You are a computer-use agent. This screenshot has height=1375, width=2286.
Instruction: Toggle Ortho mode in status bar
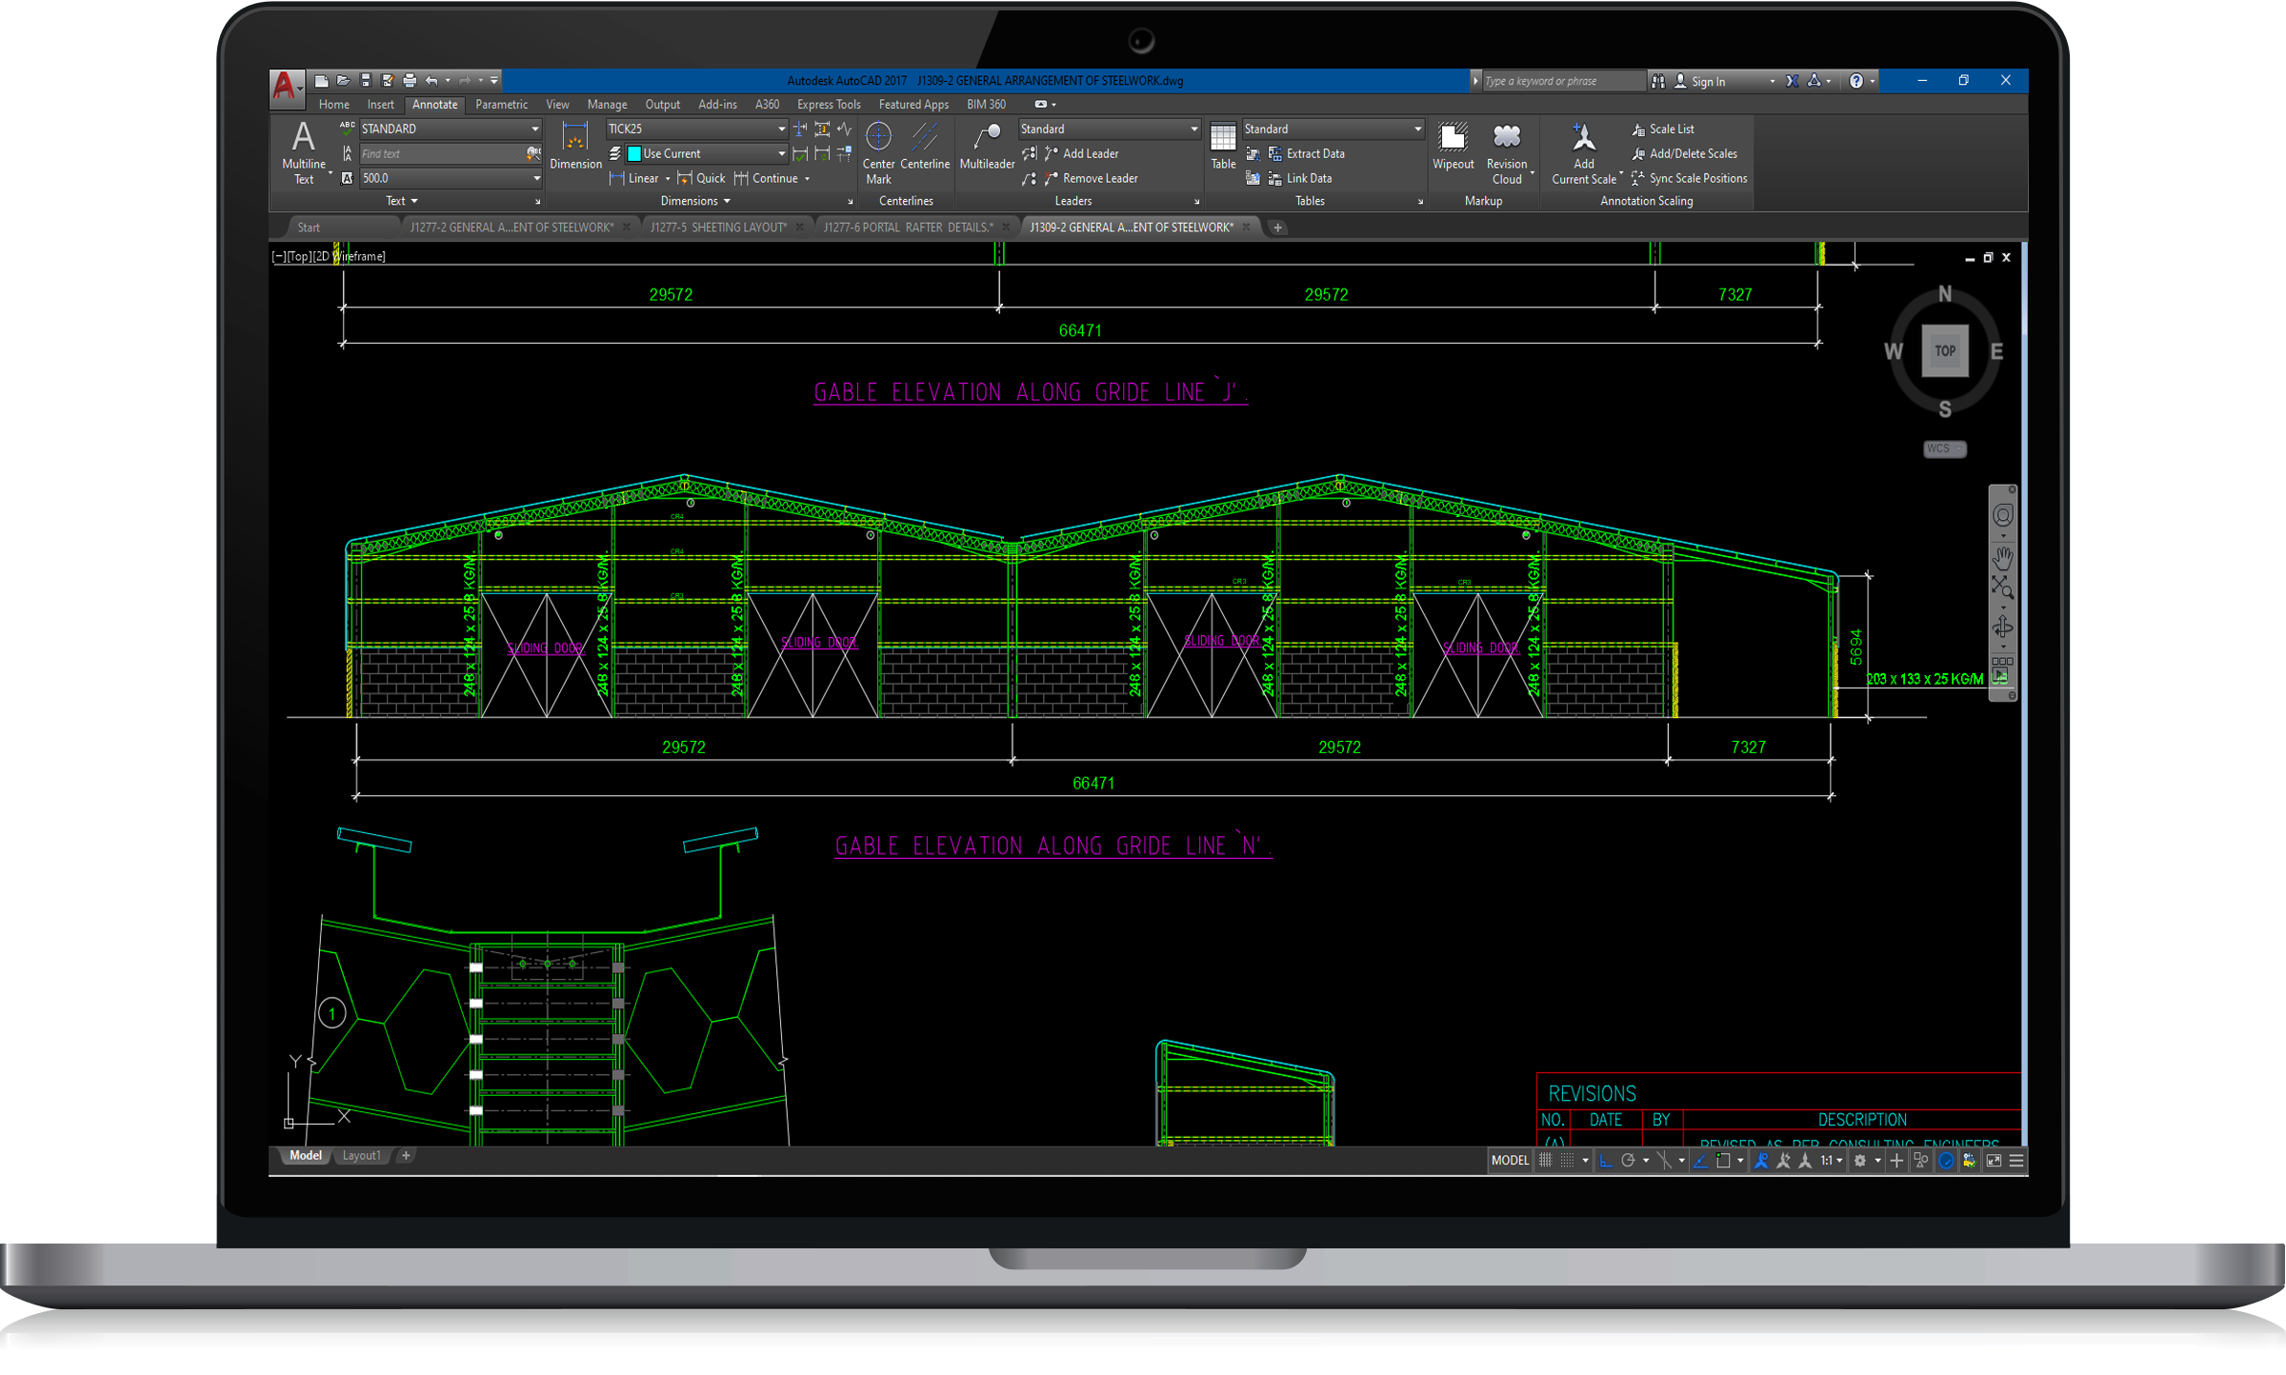pos(1606,1160)
